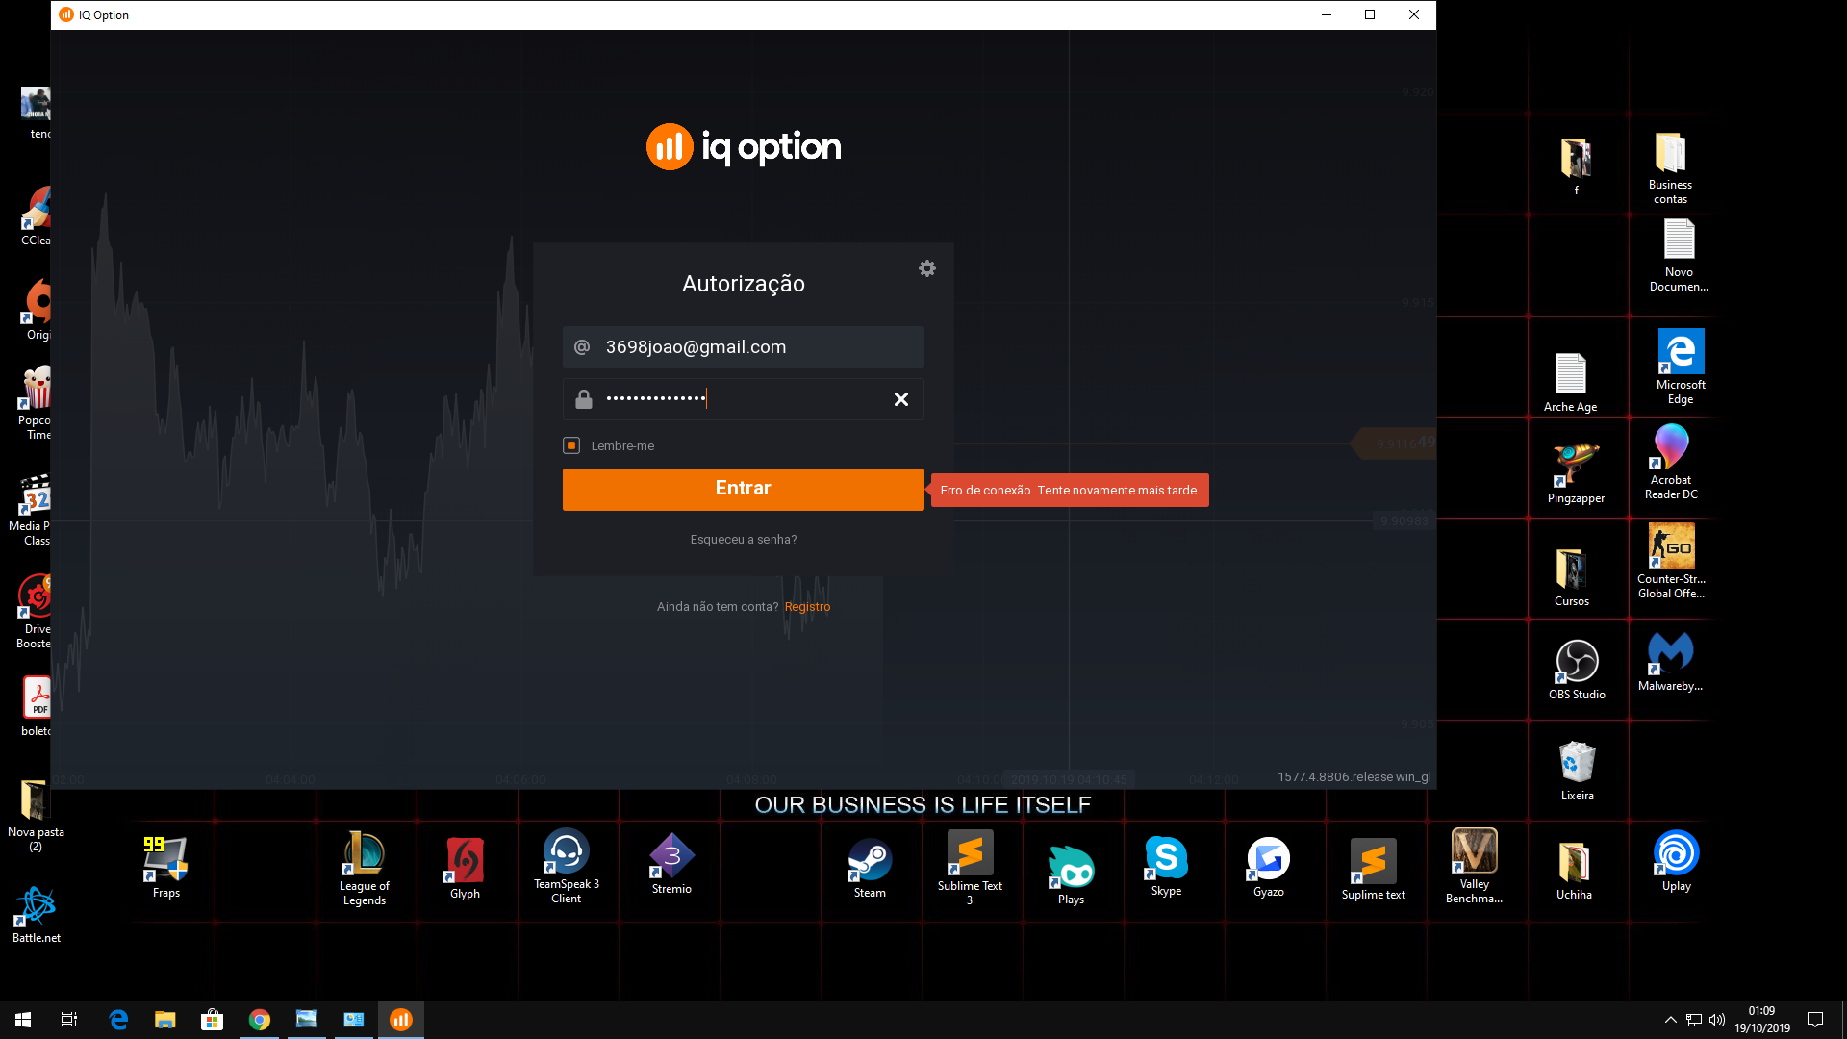
Task: Open the Windows Start menu
Action: pyautogui.click(x=23, y=1020)
